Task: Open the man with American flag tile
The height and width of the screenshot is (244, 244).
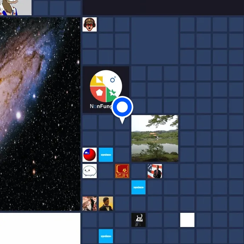Action: [x=155, y=171]
